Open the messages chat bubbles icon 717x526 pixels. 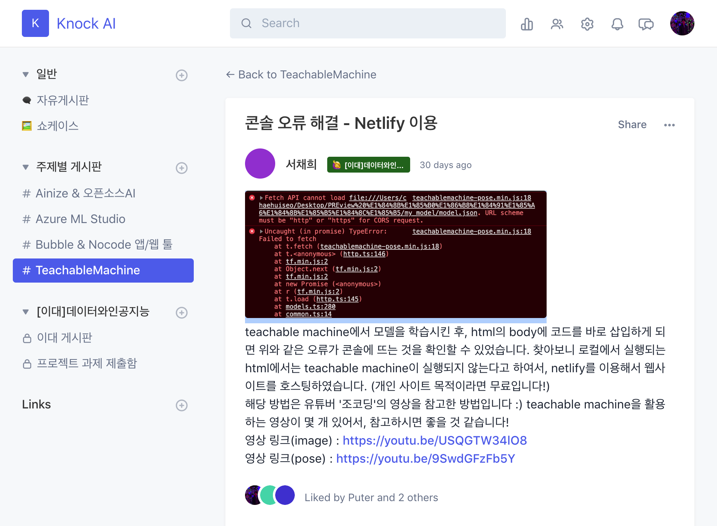646,24
